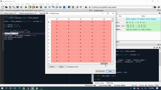Browse editor tabs icon

[x=1, y=13]
